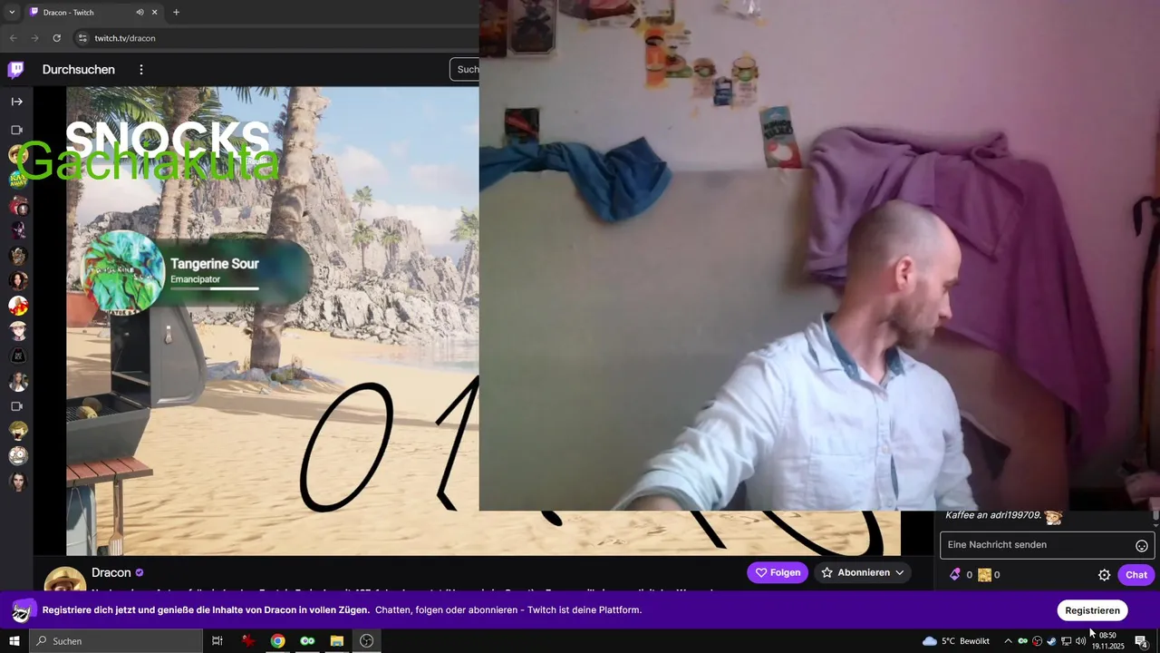
Task: Open the browser tab search dropdown
Action: point(12,13)
